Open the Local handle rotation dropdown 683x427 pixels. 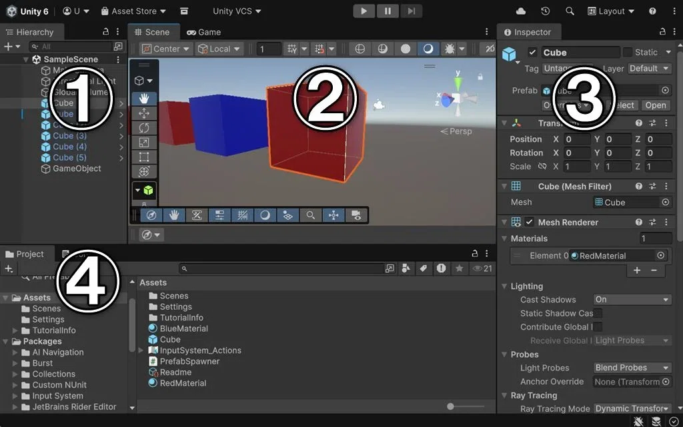(219, 49)
